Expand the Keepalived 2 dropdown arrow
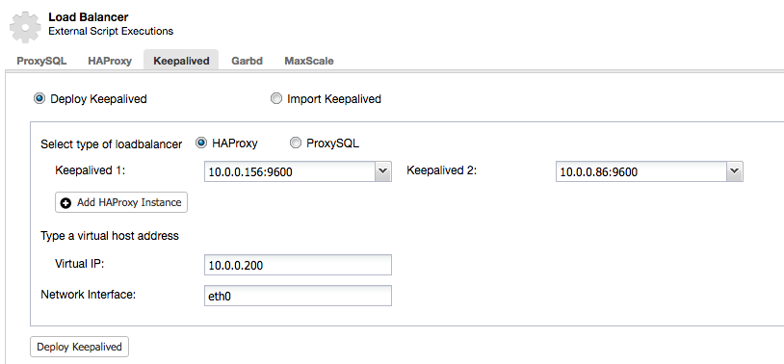 click(x=734, y=171)
